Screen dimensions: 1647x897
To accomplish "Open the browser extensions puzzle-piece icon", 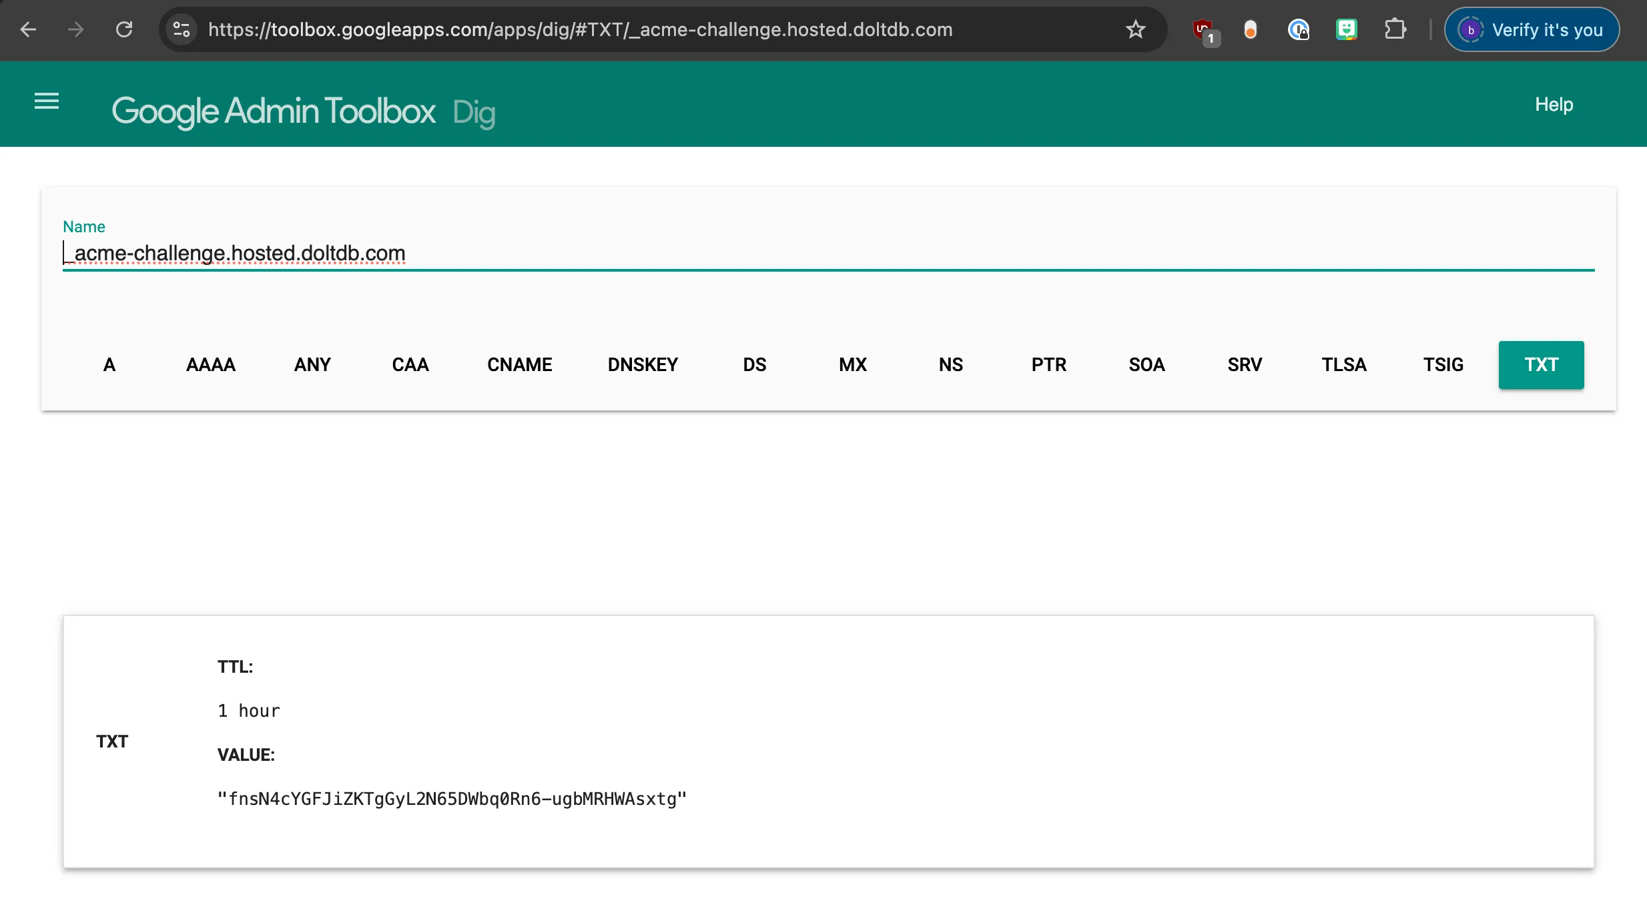I will tap(1395, 29).
